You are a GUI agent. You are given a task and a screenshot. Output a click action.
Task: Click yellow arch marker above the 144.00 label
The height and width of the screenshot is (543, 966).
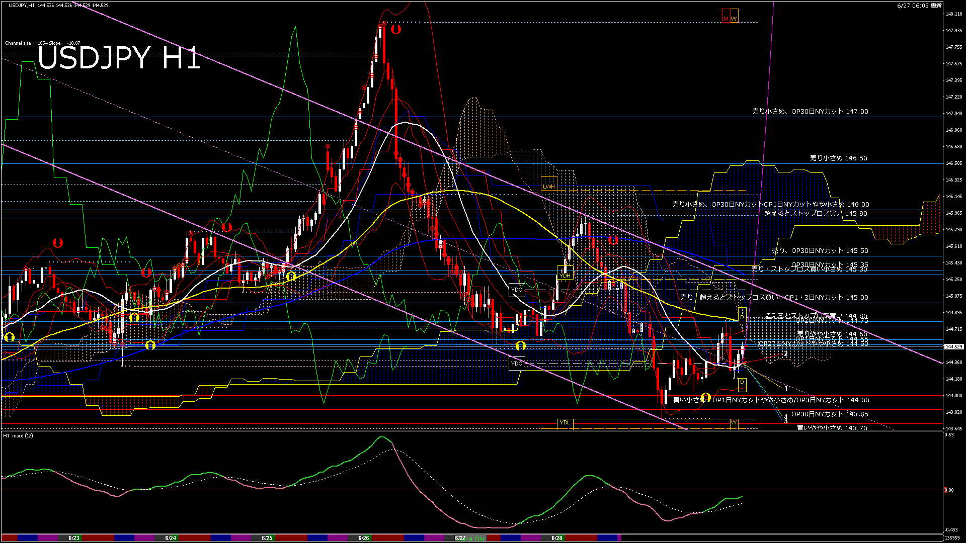705,398
